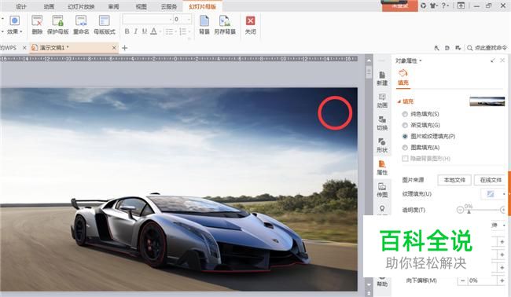Select 纯色填充(S) solid fill option
The height and width of the screenshot is (297, 511).
pyautogui.click(x=421, y=114)
